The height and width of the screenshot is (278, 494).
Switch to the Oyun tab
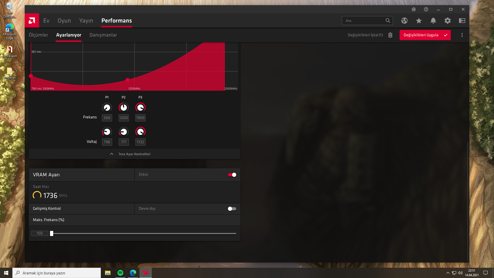tap(64, 21)
